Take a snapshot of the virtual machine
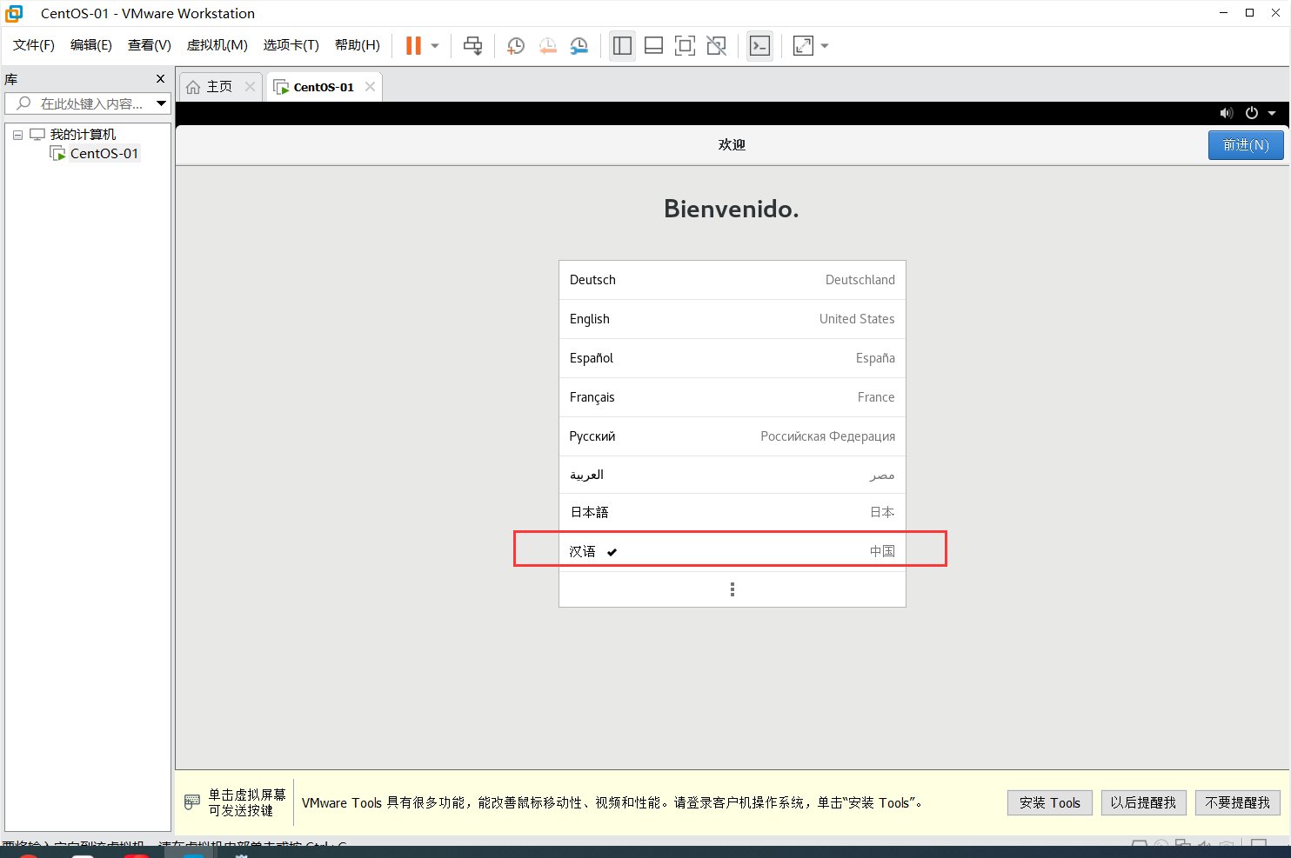 coord(516,46)
